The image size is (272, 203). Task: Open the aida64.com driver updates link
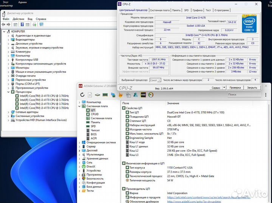click(194, 201)
